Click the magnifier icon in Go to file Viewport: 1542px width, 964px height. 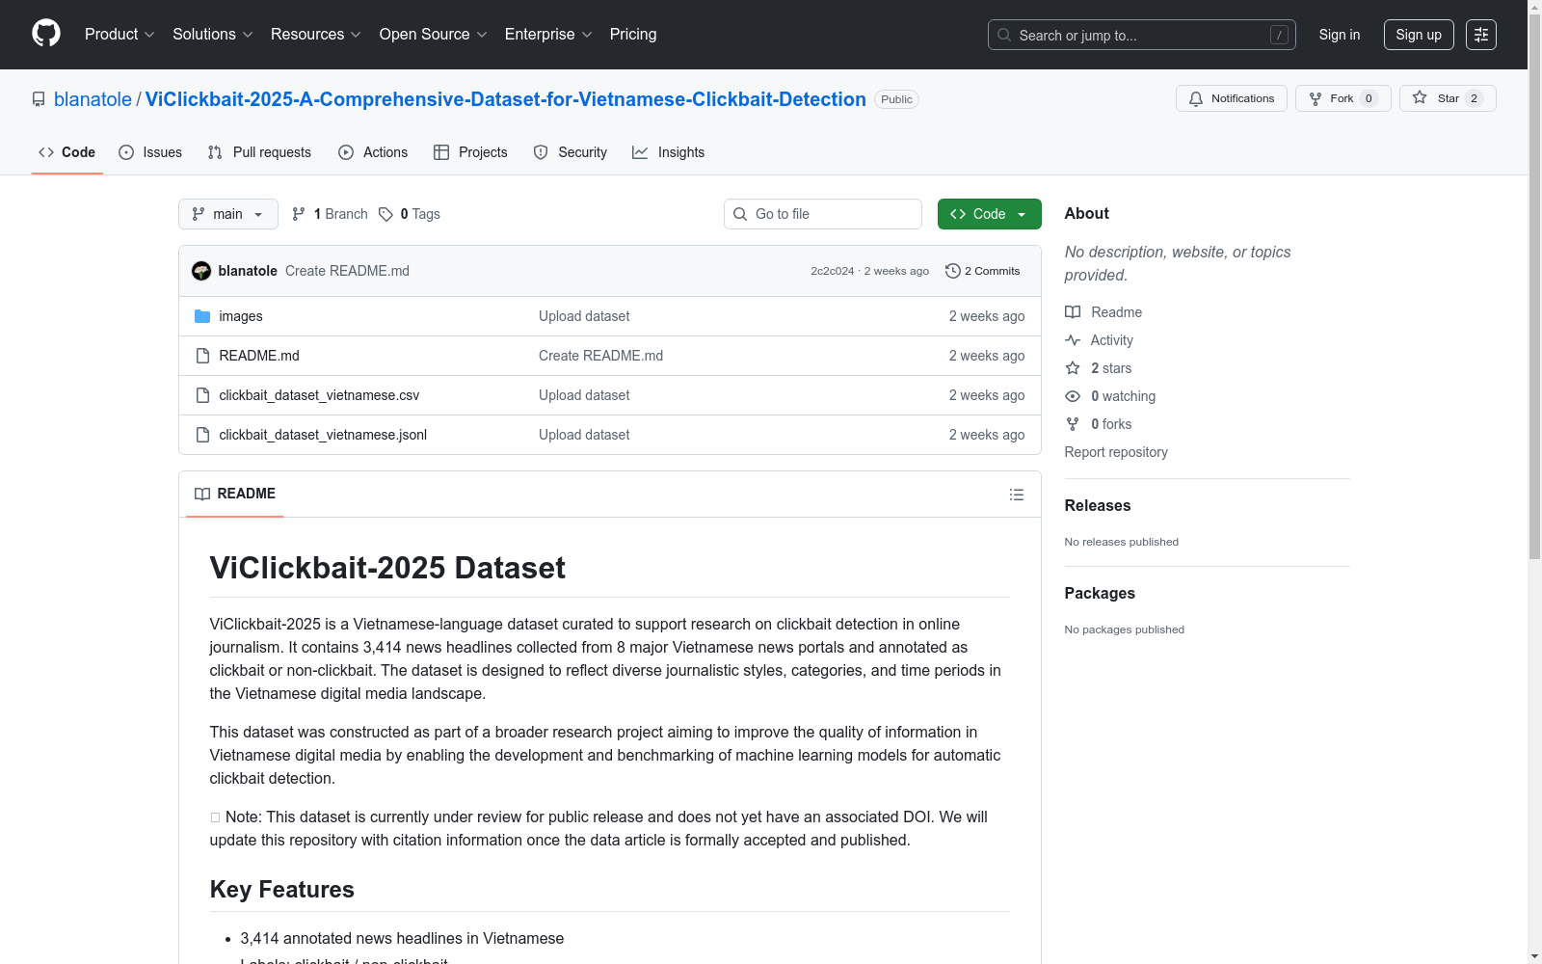coord(740,214)
